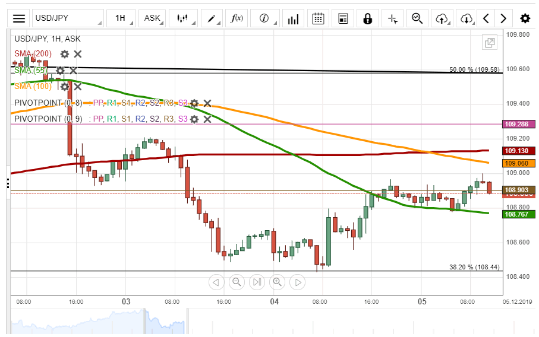
Task: Click the SMA (100) legend label
Action: pyautogui.click(x=33, y=87)
